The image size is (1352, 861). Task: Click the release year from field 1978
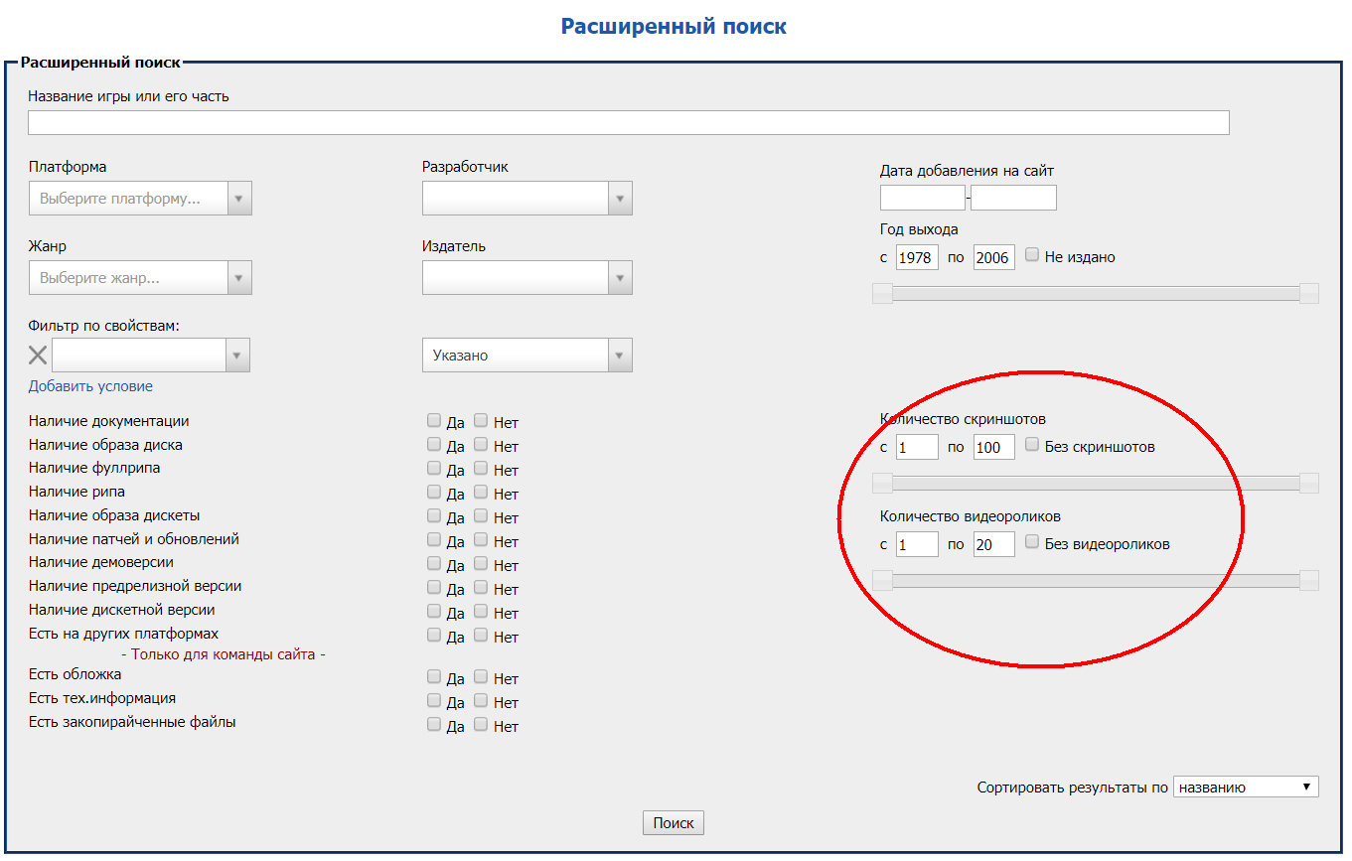click(x=917, y=257)
